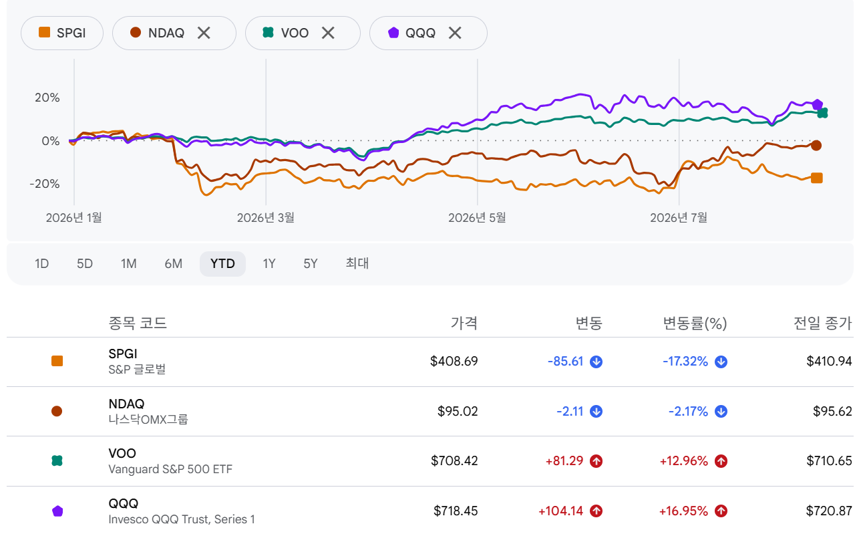Click the SPGI price $408.69

click(x=454, y=362)
